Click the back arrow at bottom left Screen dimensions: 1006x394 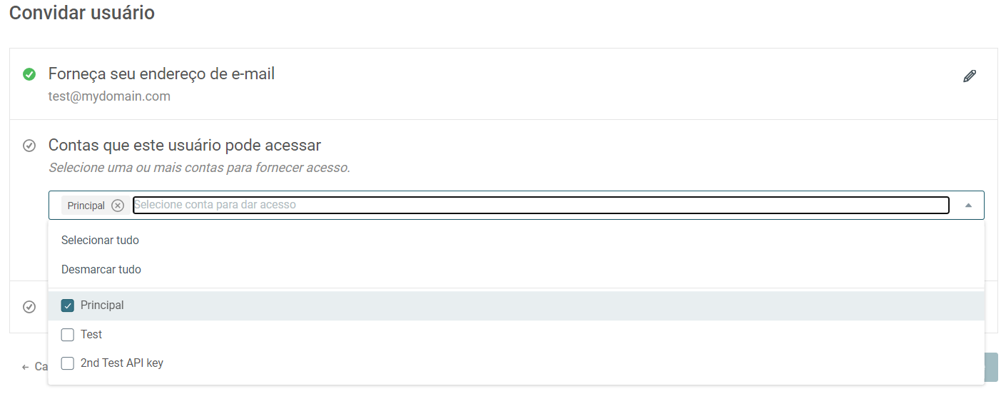coord(26,367)
